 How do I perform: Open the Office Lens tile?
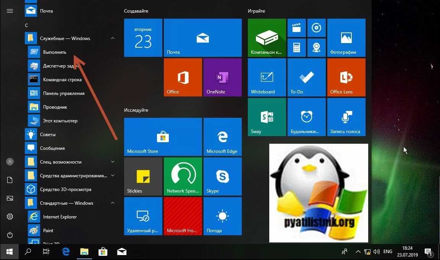(346, 77)
